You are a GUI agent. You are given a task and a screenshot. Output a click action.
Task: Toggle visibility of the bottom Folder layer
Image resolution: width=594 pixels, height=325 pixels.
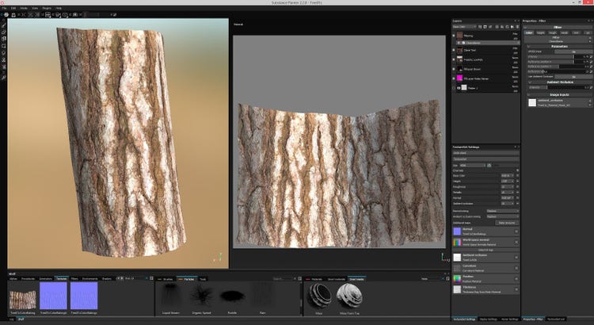coord(453,88)
